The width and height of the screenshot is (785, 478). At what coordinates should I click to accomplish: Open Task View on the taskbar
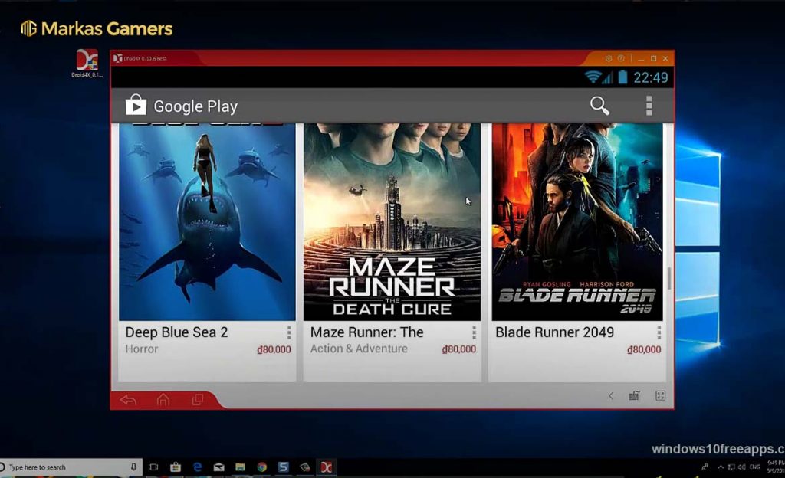click(x=153, y=467)
